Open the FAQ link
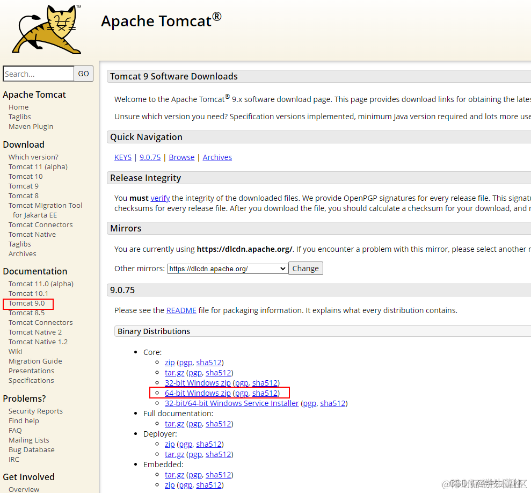Viewport: 531px width, 493px height. [15, 430]
